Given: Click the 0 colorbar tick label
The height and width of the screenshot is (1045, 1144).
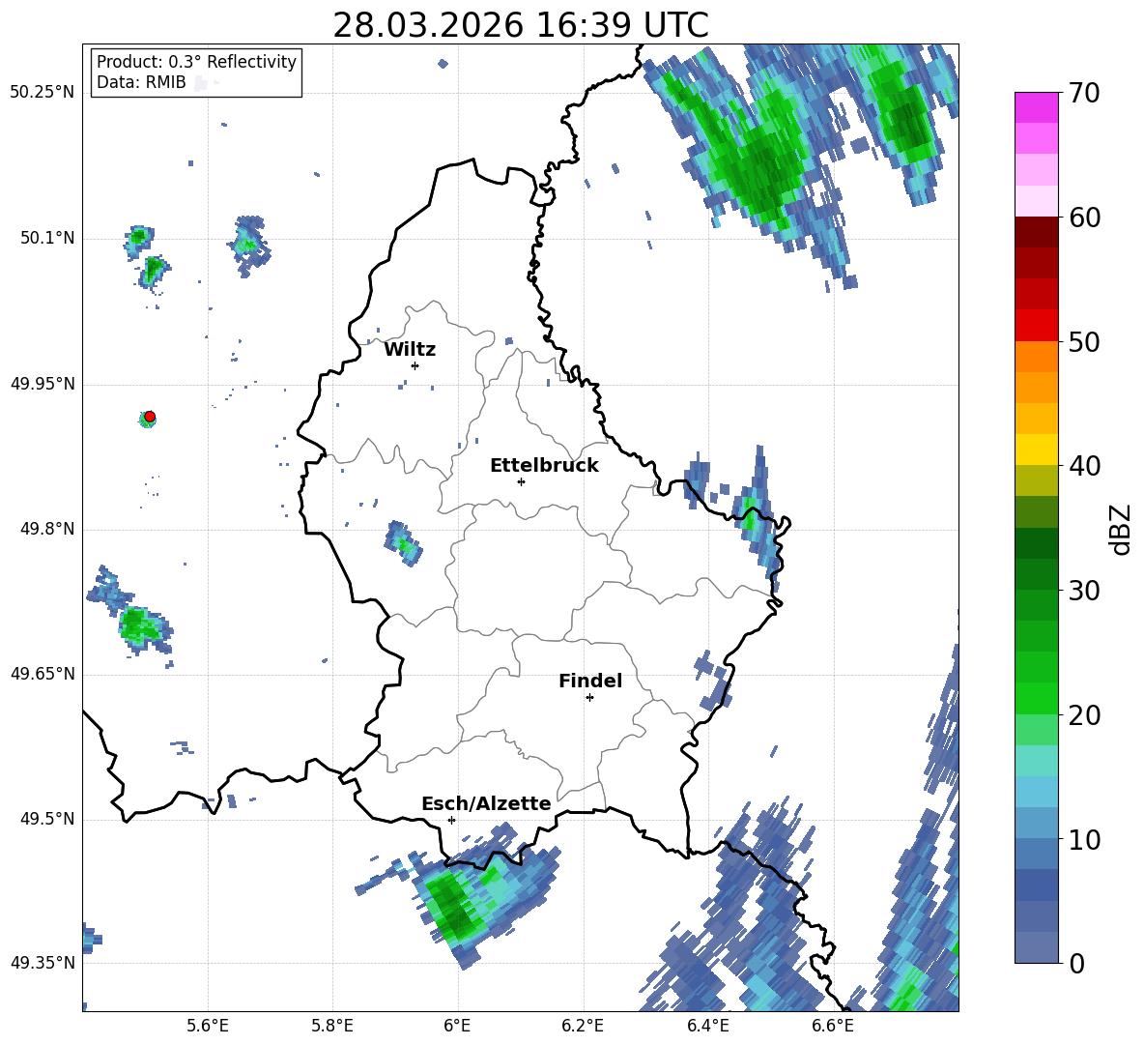Looking at the screenshot, I should 1076,964.
